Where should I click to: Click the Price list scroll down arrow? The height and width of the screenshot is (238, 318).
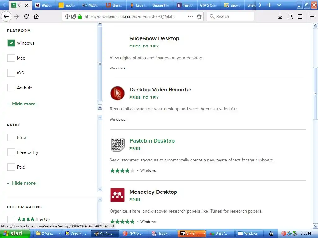tap(100, 189)
